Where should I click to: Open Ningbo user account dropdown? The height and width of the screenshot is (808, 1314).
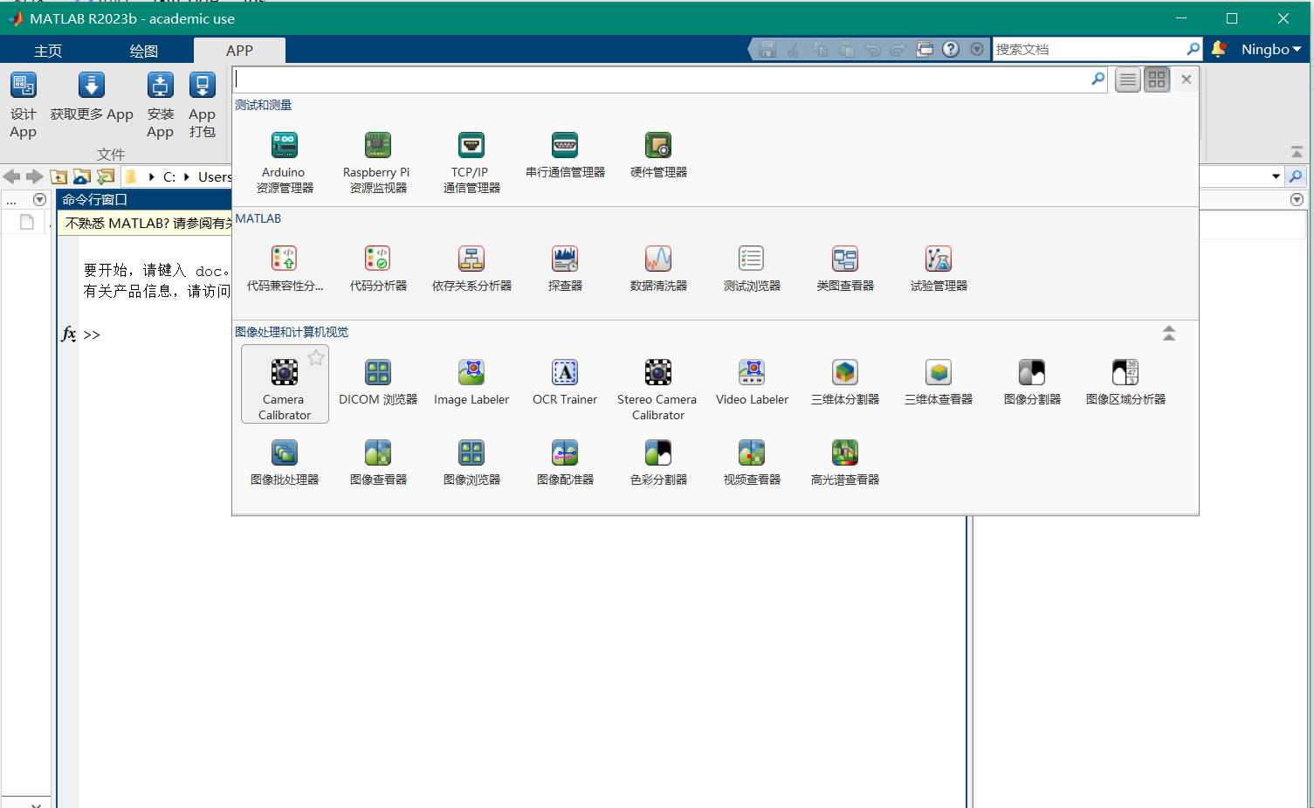point(1271,50)
